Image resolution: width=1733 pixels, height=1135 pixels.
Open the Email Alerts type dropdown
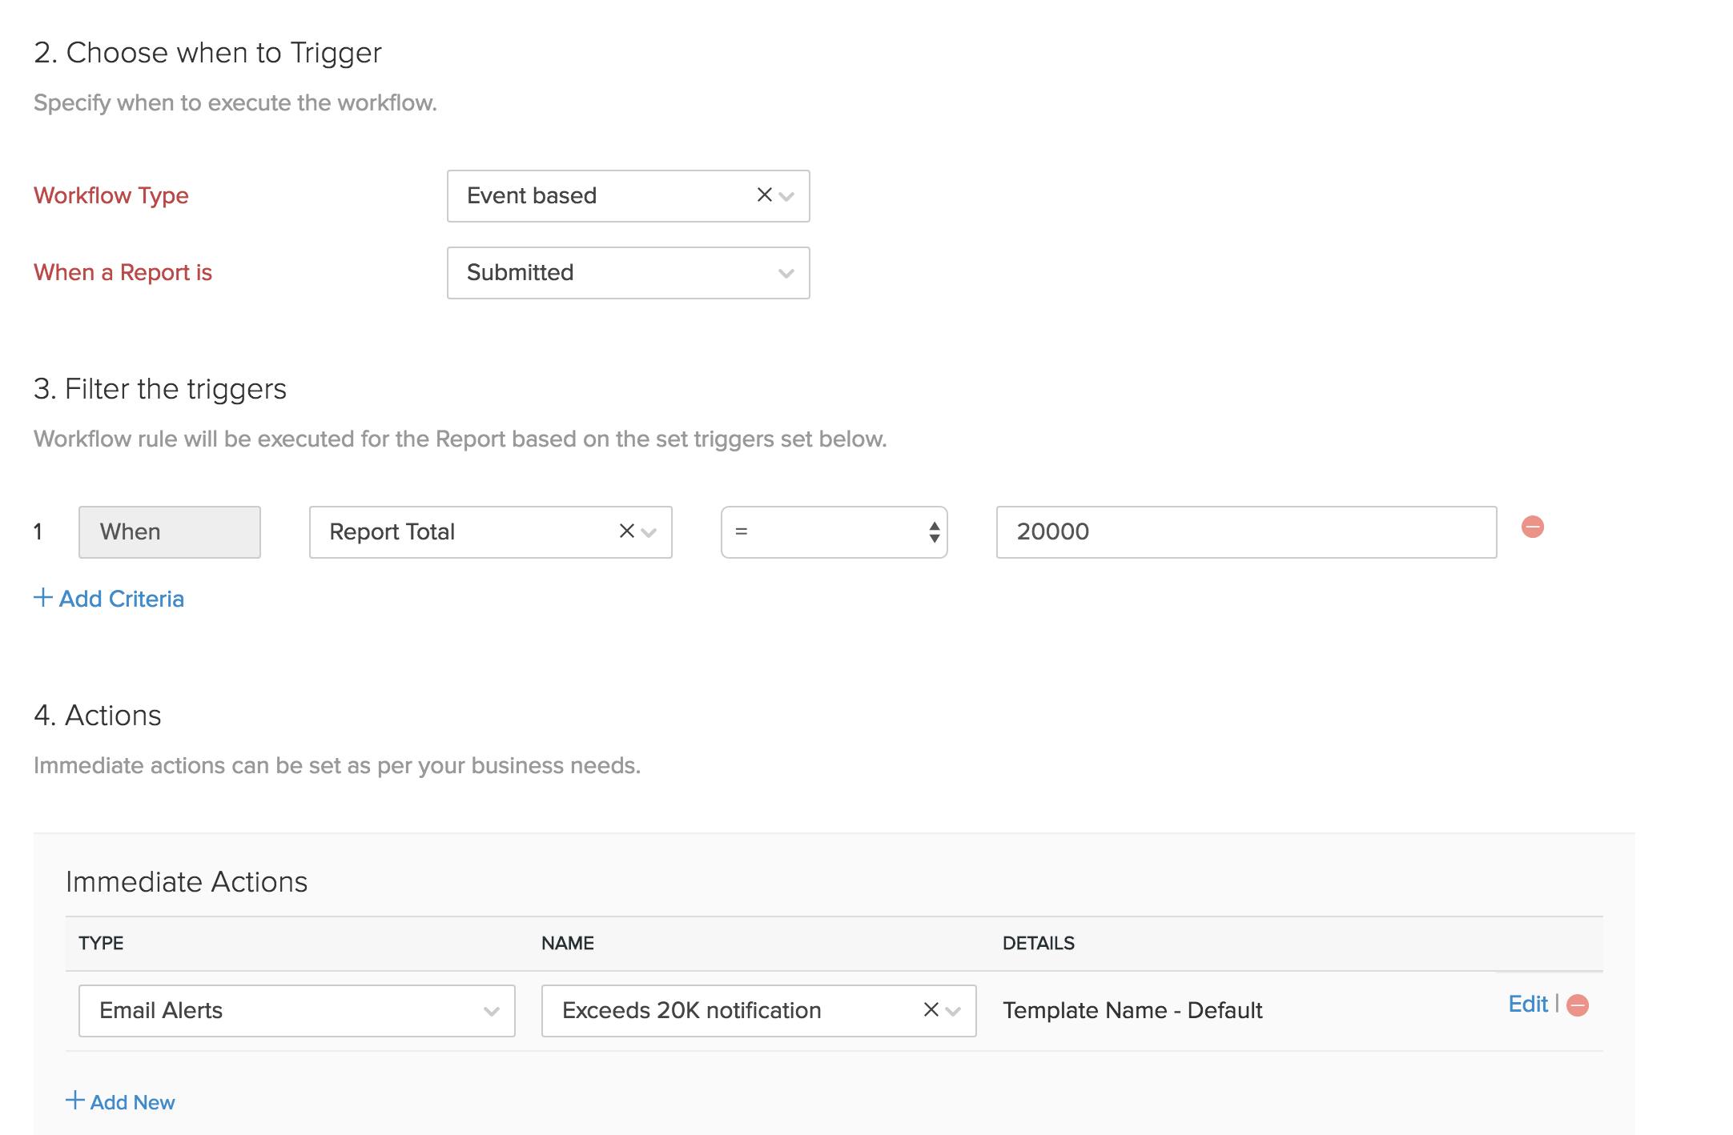[x=296, y=1011]
